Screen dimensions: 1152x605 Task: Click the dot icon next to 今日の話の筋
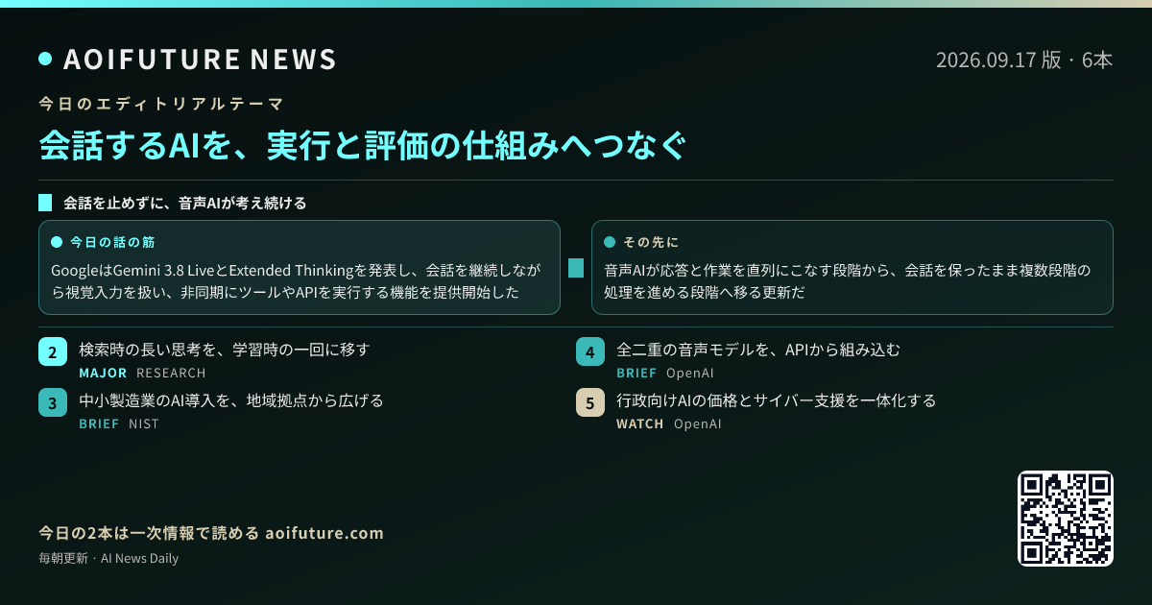click(x=57, y=242)
